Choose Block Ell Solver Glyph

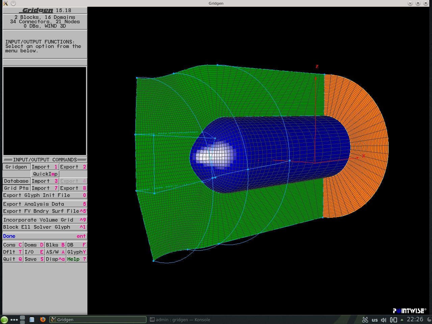click(x=45, y=227)
